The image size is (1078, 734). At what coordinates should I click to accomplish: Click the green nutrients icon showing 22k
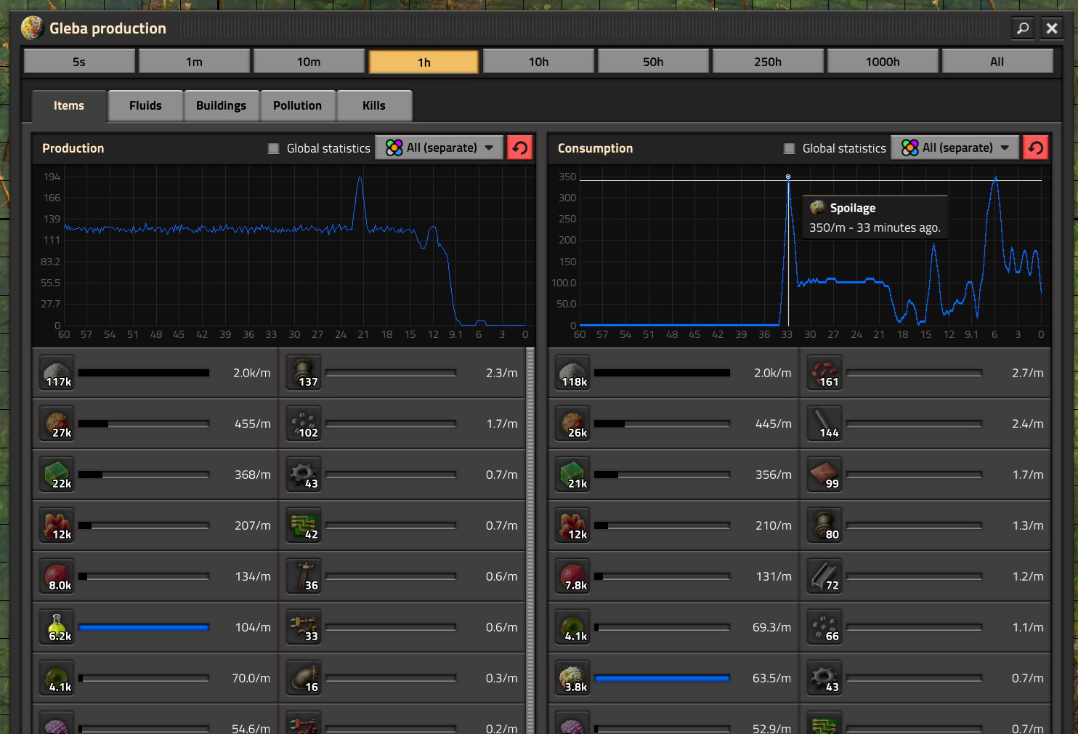click(57, 475)
